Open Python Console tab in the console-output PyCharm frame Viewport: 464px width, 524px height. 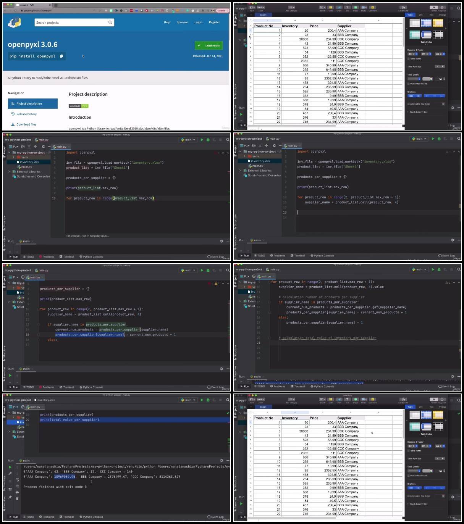point(91,517)
